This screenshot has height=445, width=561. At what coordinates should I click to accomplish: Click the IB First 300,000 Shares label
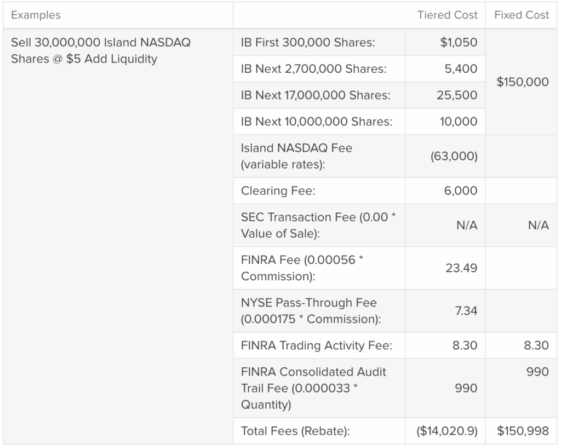308,43
